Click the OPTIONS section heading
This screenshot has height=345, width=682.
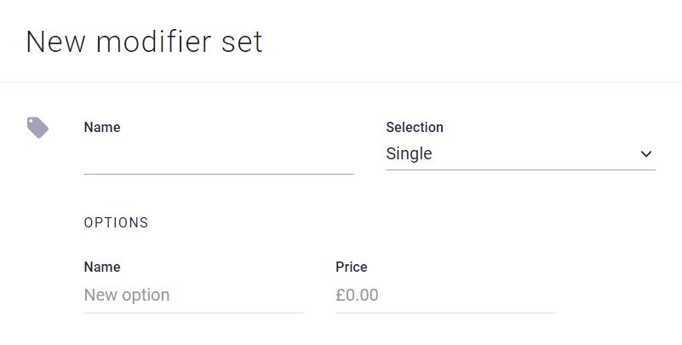[x=116, y=222]
